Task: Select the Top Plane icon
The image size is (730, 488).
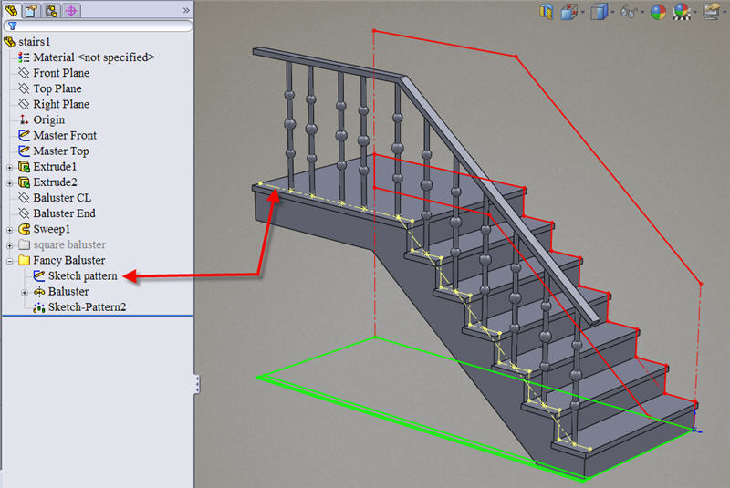Action: [24, 88]
